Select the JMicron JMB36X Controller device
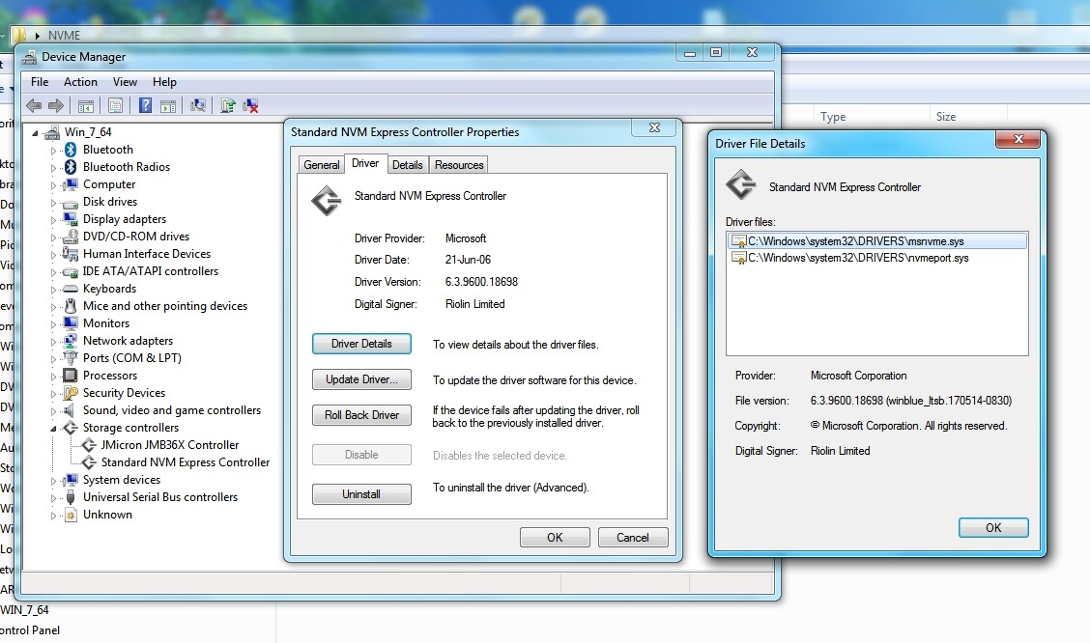 pos(171,444)
